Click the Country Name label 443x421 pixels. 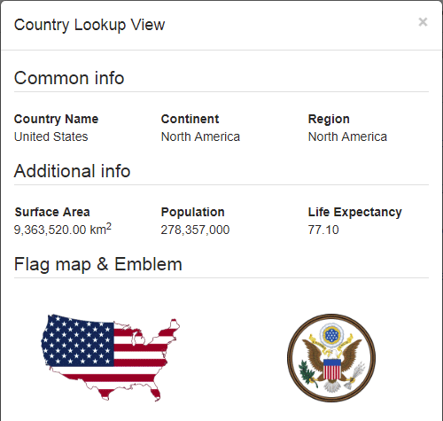(x=56, y=119)
